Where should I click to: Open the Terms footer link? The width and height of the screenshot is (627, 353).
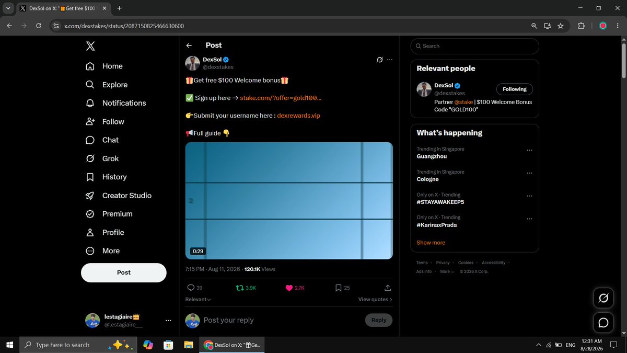pos(422,263)
